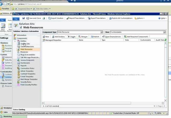
Task: Open the Help menu
Action: click(162, 18)
